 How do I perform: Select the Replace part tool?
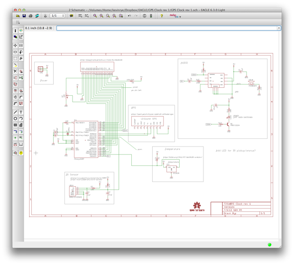[x=21, y=78]
